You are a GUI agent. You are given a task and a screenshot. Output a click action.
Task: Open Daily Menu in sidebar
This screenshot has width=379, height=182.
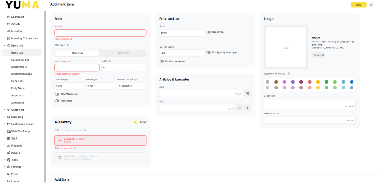coord(18,89)
